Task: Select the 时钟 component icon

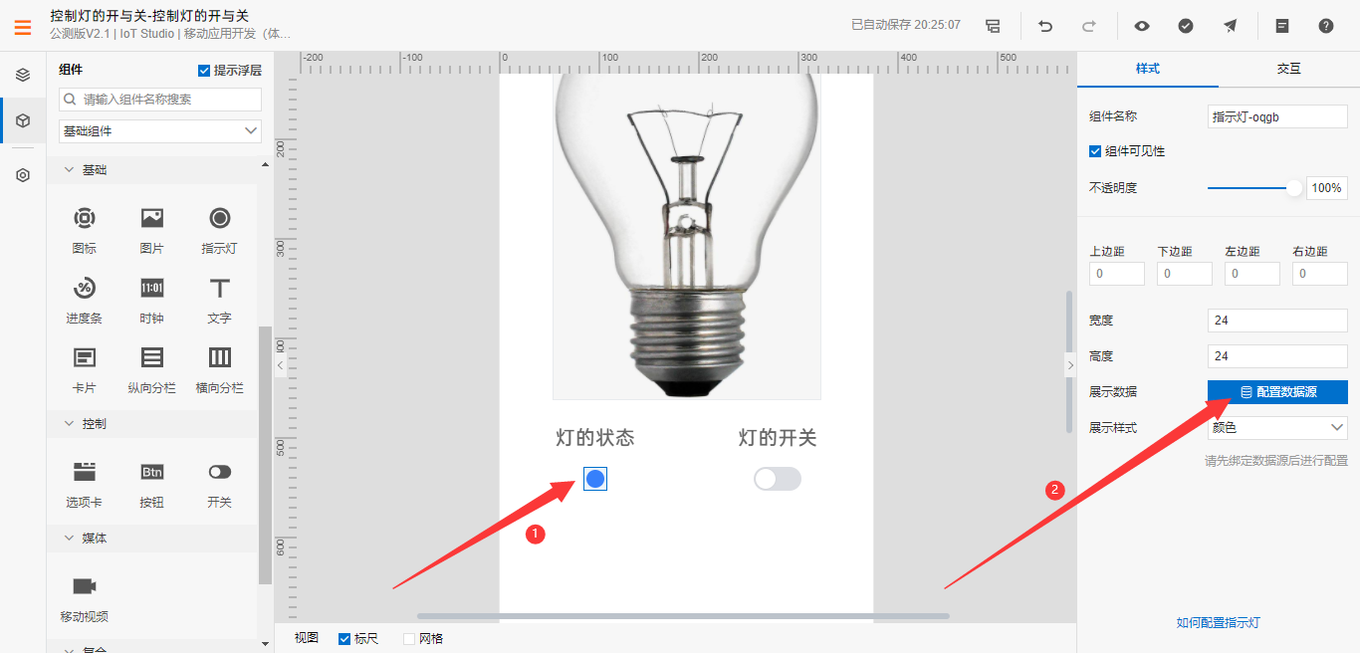Action: click(x=152, y=288)
